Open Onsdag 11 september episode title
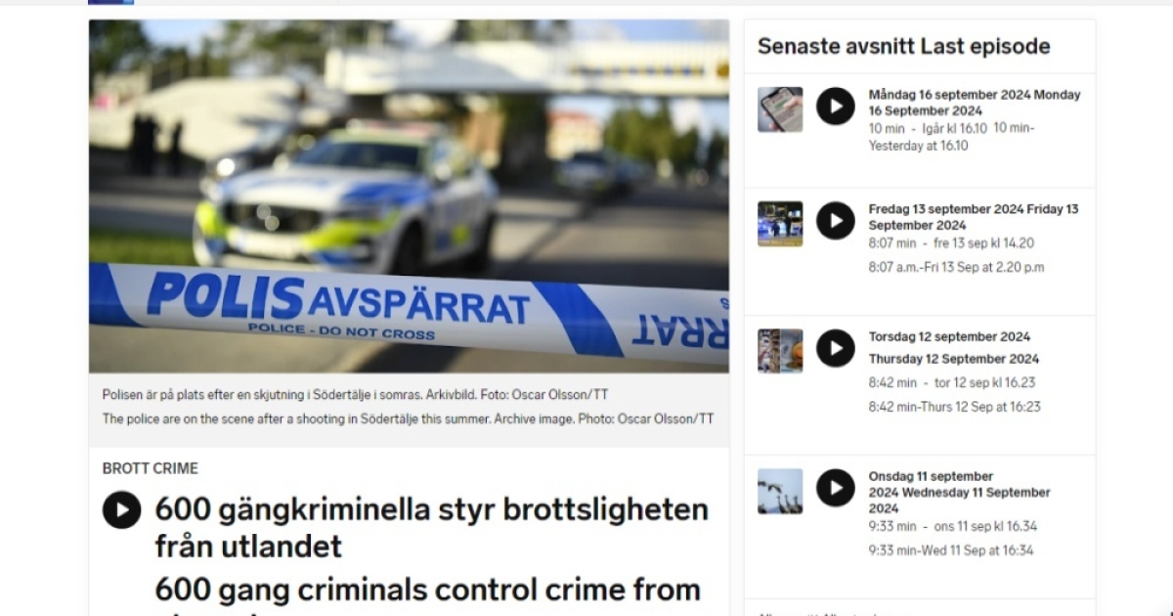 point(960,492)
